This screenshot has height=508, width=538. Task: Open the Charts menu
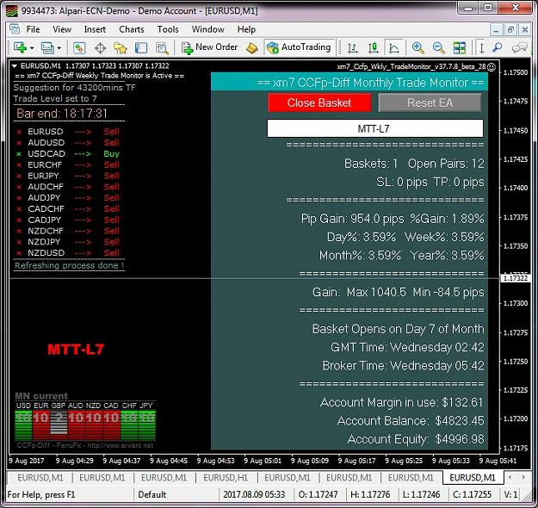point(132,29)
